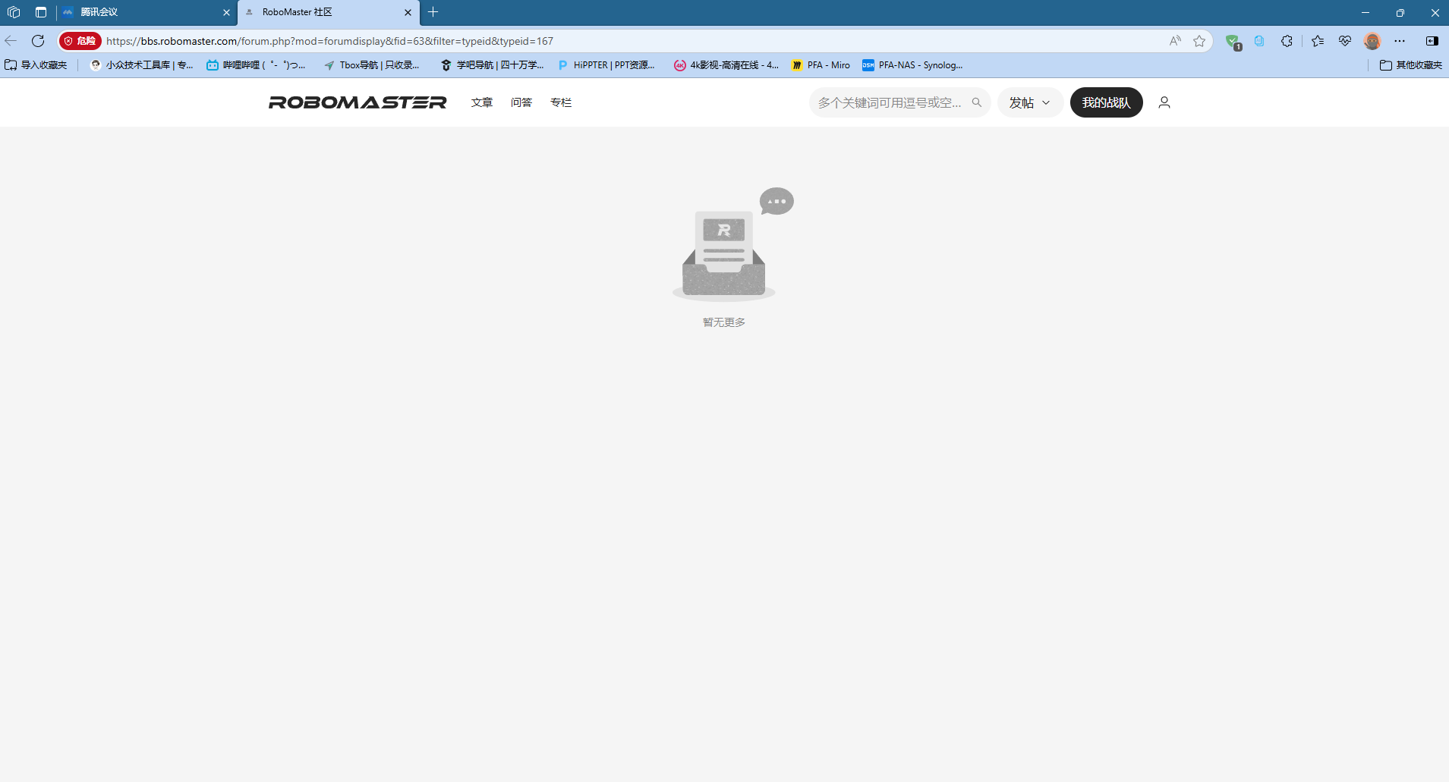1449x782 pixels.
Task: Go to the 文章 section
Action: coord(482,102)
